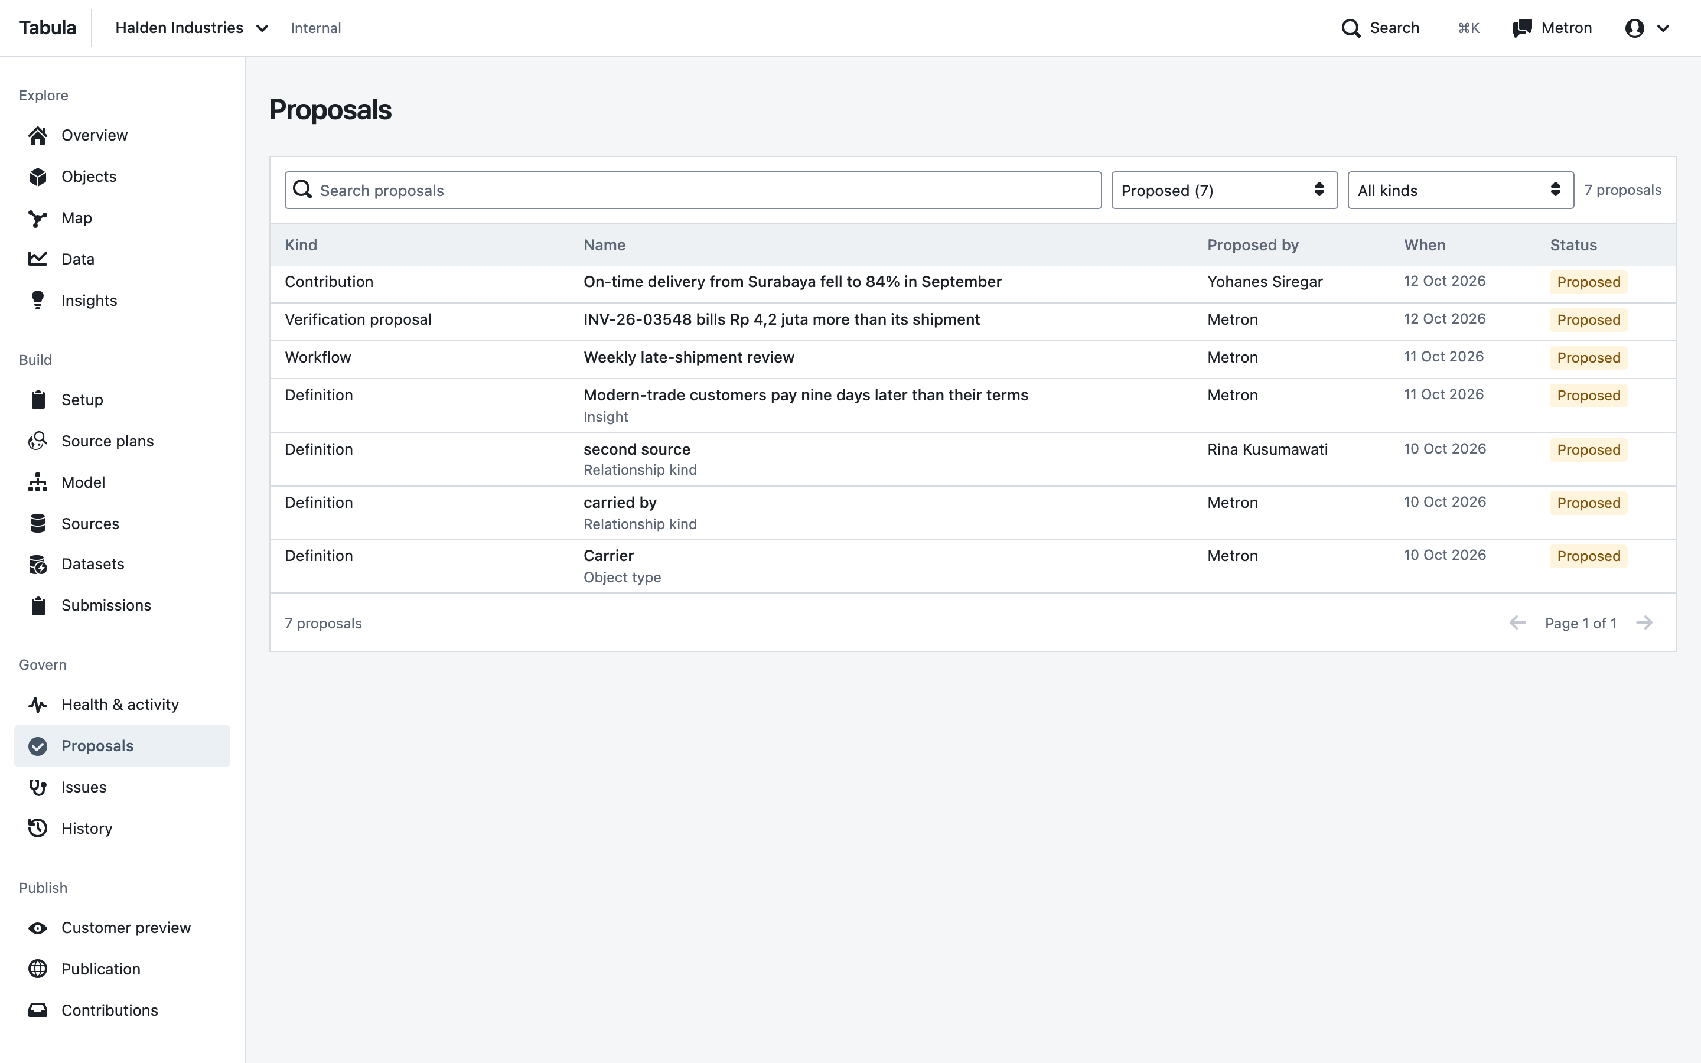This screenshot has width=1701, height=1063.
Task: Click the Source plans icon
Action: click(38, 442)
